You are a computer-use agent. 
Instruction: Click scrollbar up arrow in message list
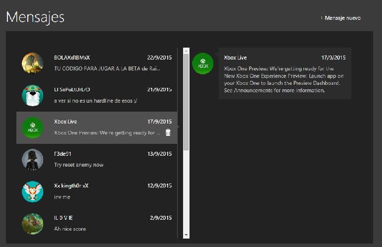click(x=186, y=51)
